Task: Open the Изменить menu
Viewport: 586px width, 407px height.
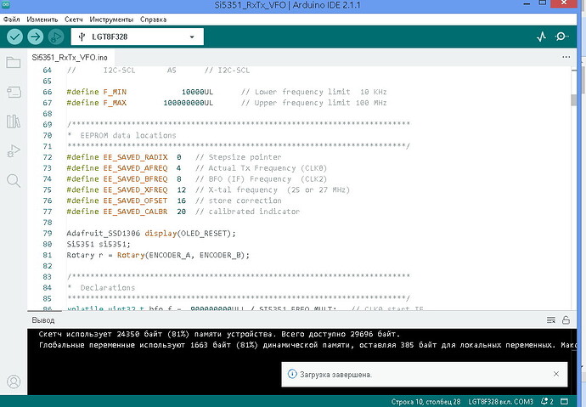Action: (42, 20)
